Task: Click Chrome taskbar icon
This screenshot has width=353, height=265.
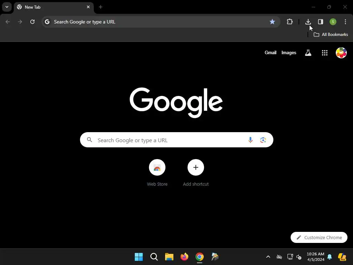Action: pos(200,257)
